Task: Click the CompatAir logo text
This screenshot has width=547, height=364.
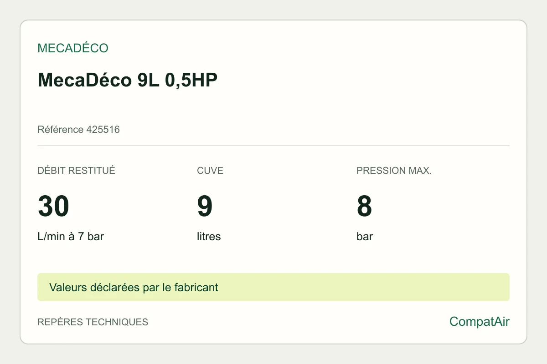Action: coord(480,322)
